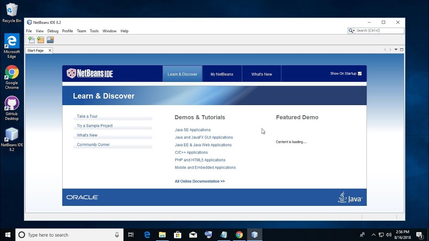
Task: Open the Community Corner link
Action: [93, 145]
